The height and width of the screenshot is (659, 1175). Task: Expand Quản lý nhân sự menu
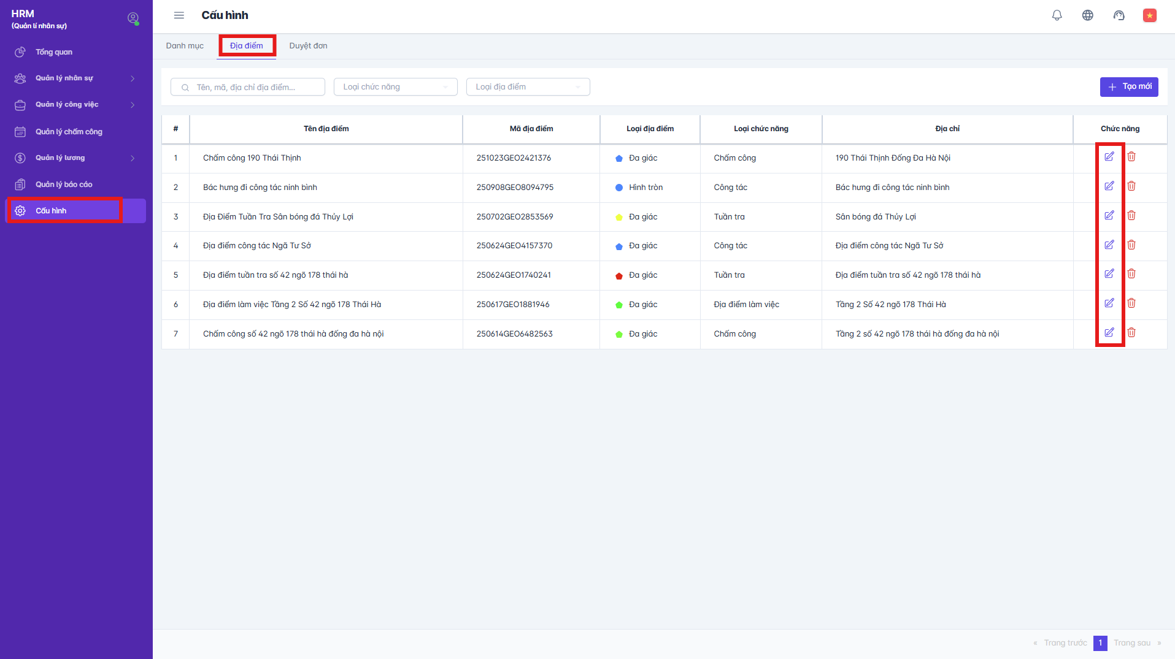[x=75, y=78]
